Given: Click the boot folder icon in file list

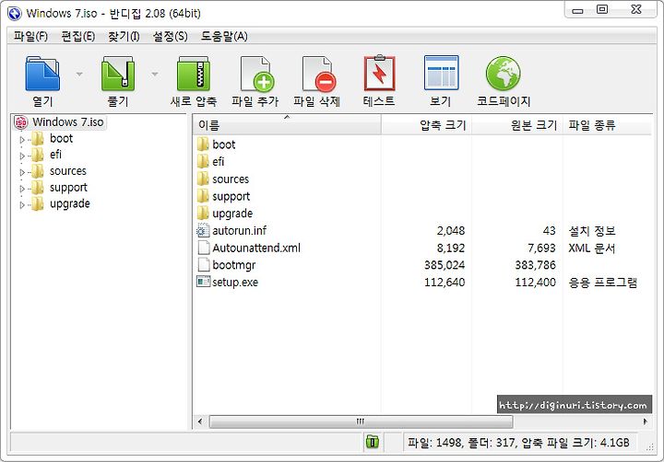Looking at the screenshot, I should click(x=203, y=144).
